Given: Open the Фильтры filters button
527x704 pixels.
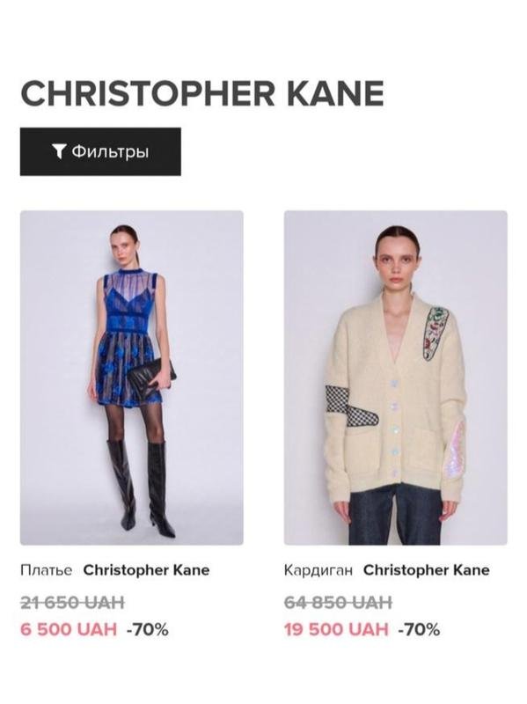Looking at the screenshot, I should tap(100, 151).
